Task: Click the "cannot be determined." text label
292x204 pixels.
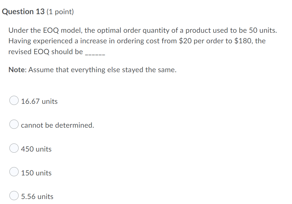Action: click(57, 125)
